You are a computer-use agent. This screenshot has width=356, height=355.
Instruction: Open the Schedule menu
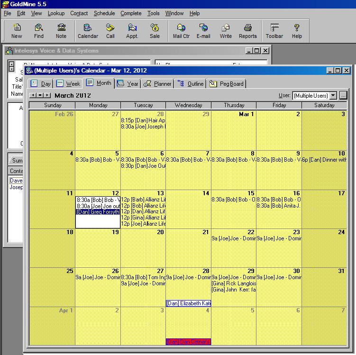(x=104, y=13)
